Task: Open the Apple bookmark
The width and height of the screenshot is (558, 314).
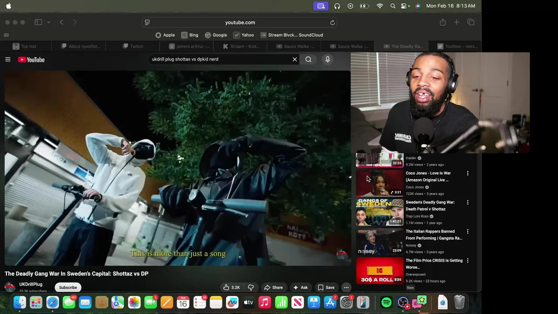Action: (165, 35)
